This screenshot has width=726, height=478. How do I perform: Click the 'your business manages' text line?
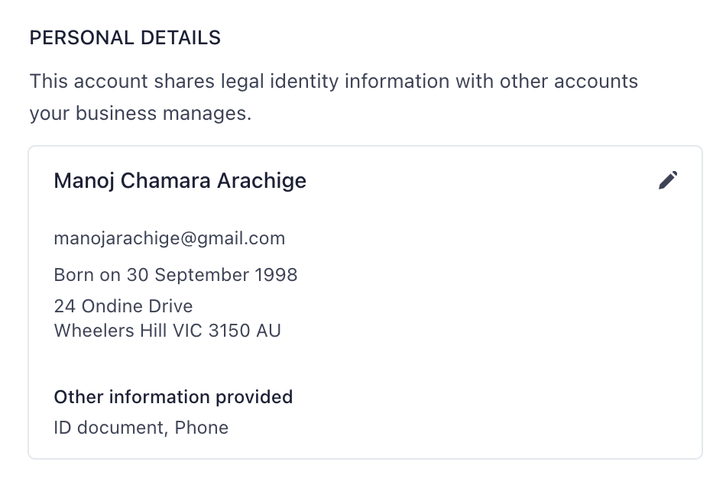(x=140, y=114)
